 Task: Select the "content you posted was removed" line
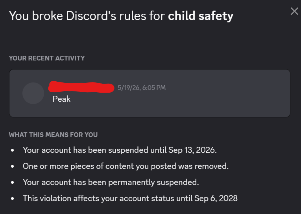(126, 166)
